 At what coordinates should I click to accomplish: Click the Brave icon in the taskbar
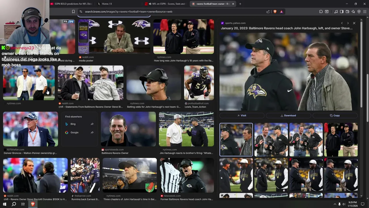pos(33,204)
